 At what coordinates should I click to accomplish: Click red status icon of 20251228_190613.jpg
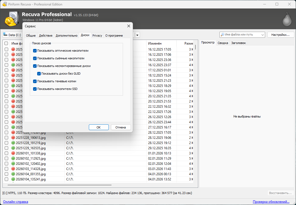13,137
